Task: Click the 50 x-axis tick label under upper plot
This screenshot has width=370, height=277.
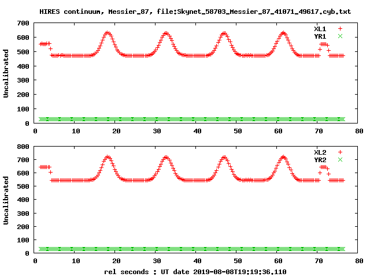Action: click(238, 131)
